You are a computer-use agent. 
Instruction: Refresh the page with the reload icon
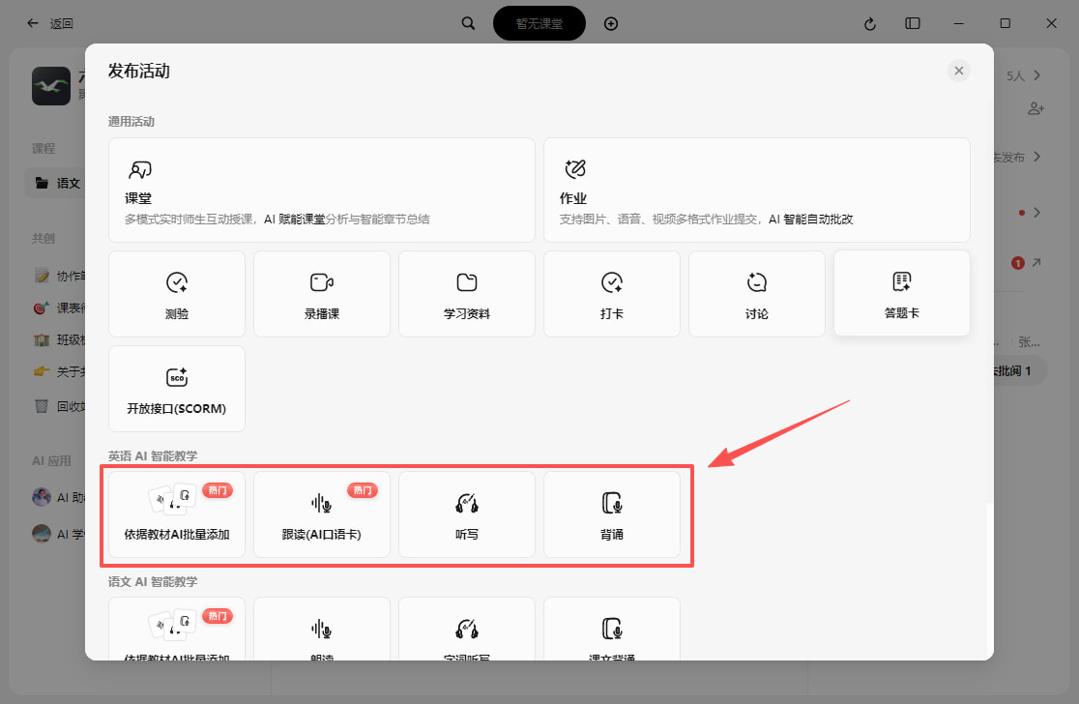pos(870,24)
